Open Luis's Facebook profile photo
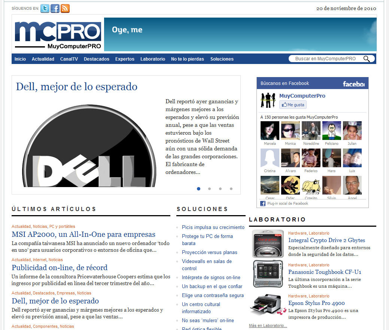This screenshot has height=330, width=389. 352,158
